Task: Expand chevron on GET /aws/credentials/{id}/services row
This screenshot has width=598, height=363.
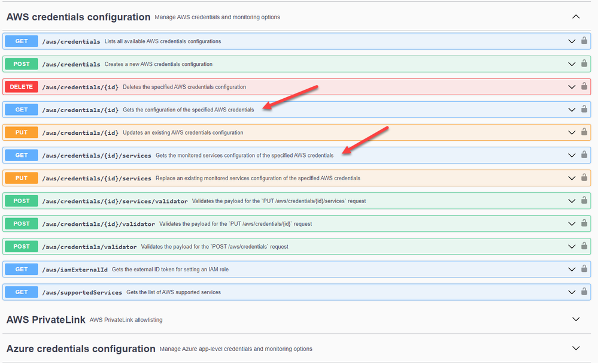Action: click(572, 155)
